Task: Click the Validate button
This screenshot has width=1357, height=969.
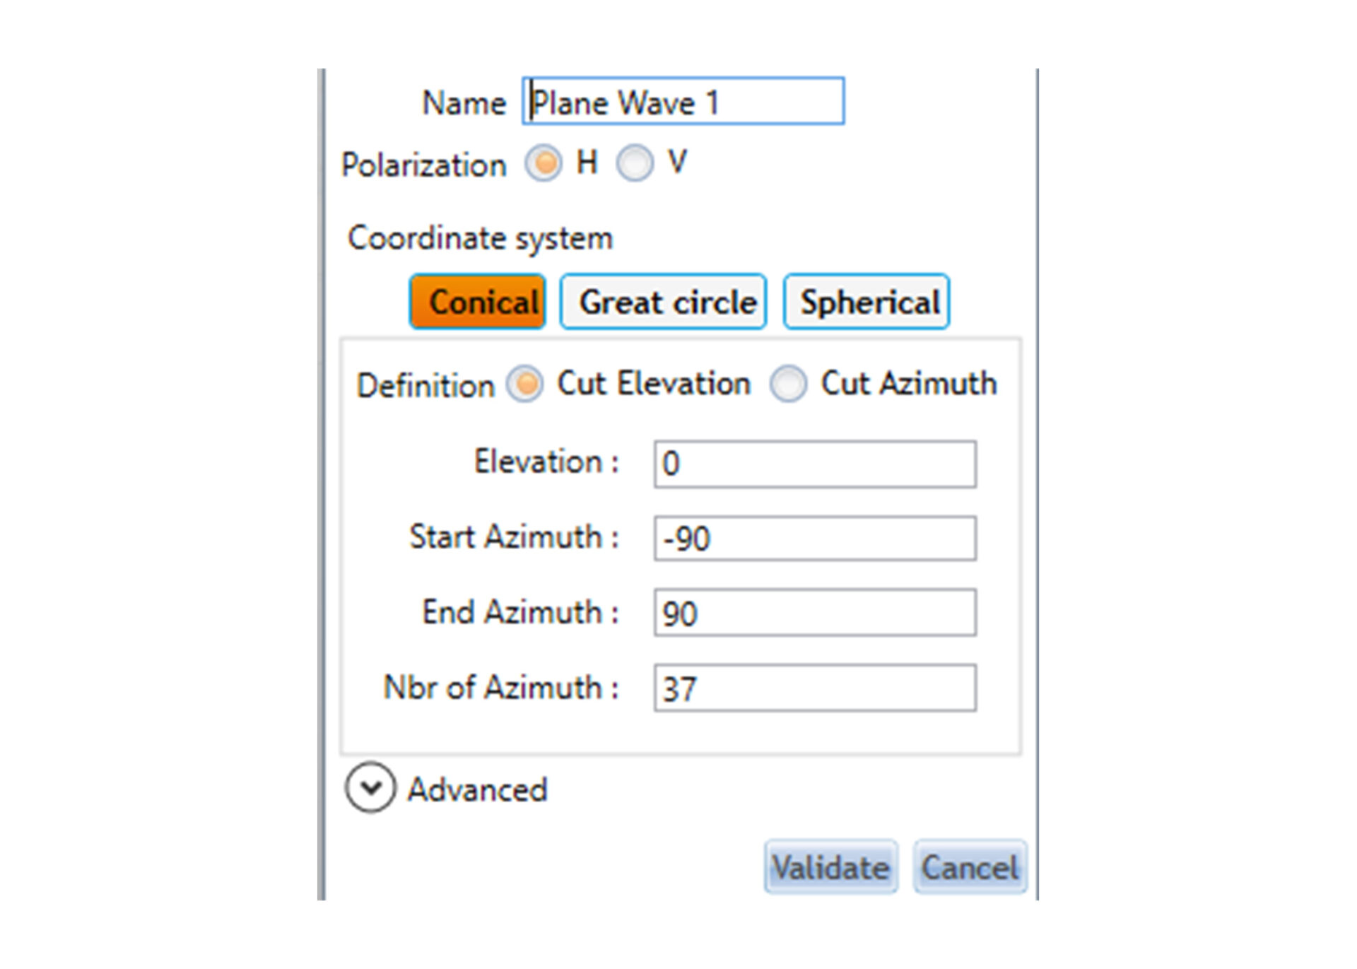Action: click(x=831, y=867)
